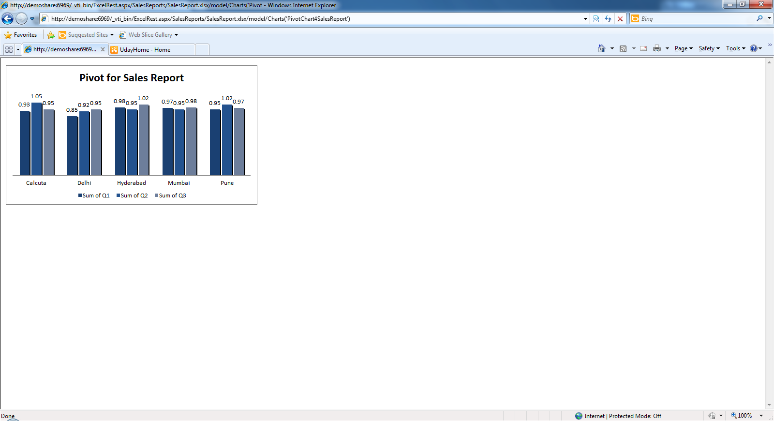Open Web Slice Gallery link
The height and width of the screenshot is (421, 774).
(x=149, y=35)
